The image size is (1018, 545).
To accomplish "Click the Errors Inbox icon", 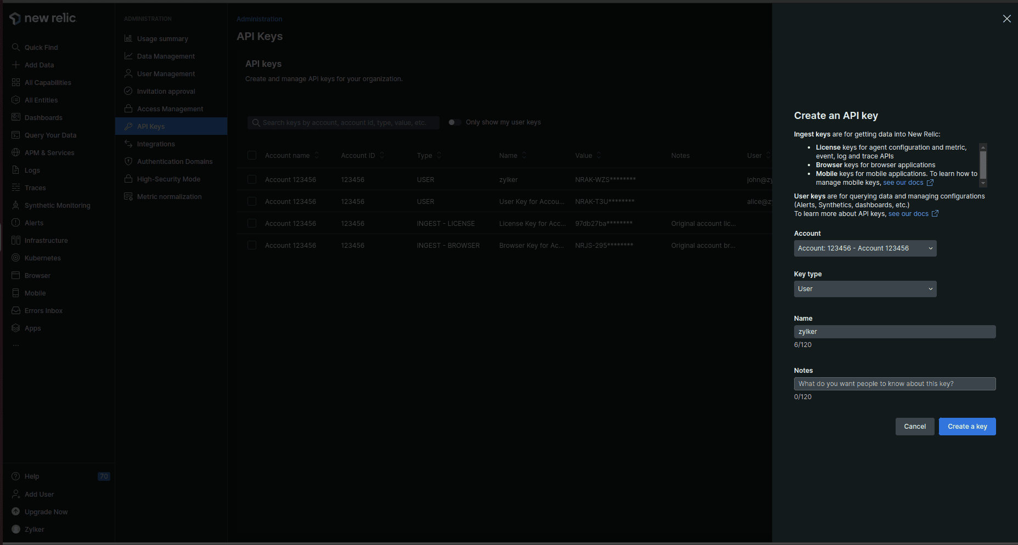I will 16,311.
